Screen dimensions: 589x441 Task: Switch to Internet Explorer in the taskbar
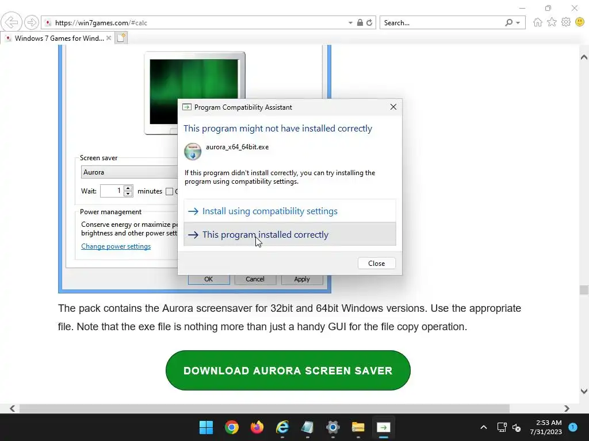(282, 427)
